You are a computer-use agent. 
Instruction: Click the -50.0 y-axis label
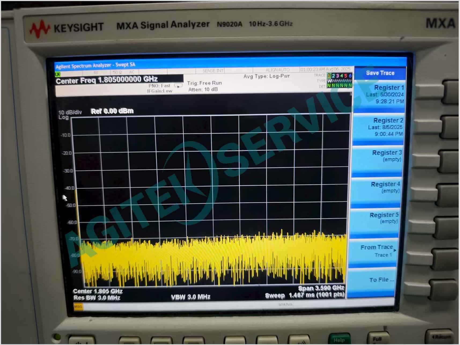71,205
